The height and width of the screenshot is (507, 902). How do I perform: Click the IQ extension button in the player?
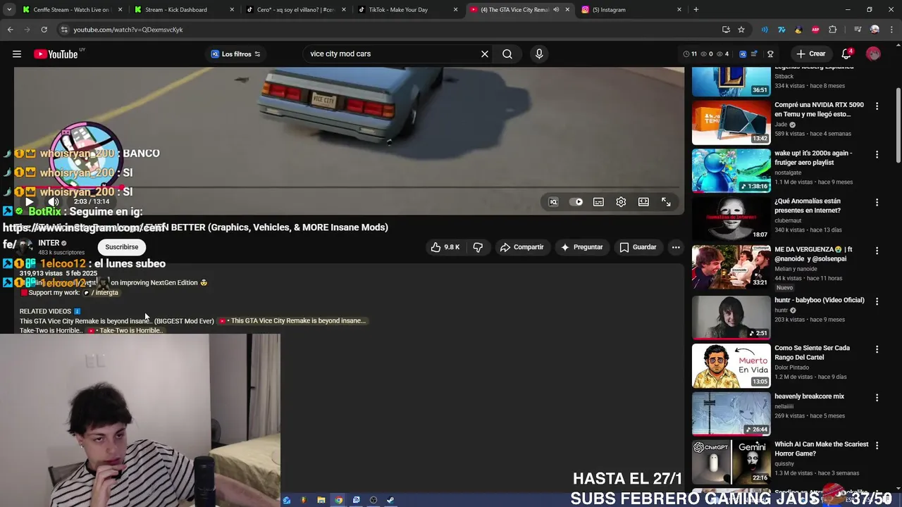pyautogui.click(x=553, y=202)
